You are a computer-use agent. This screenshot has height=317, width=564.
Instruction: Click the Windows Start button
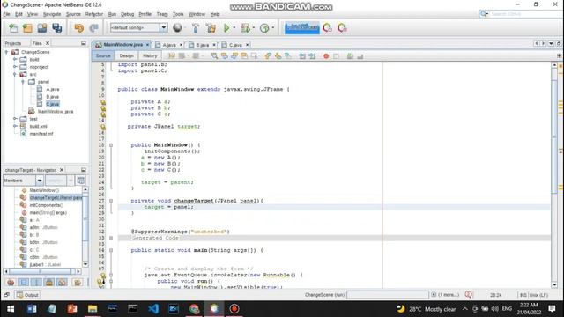[x=11, y=309]
